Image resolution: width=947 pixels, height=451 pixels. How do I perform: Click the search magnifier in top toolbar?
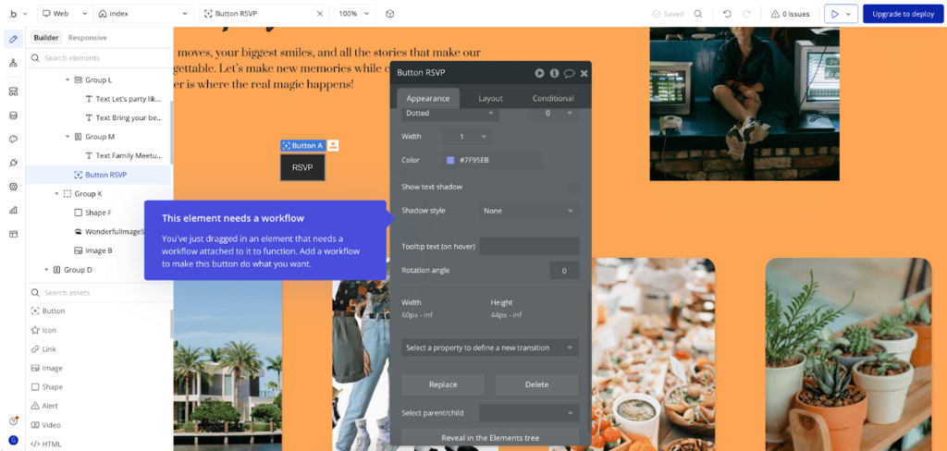698,14
